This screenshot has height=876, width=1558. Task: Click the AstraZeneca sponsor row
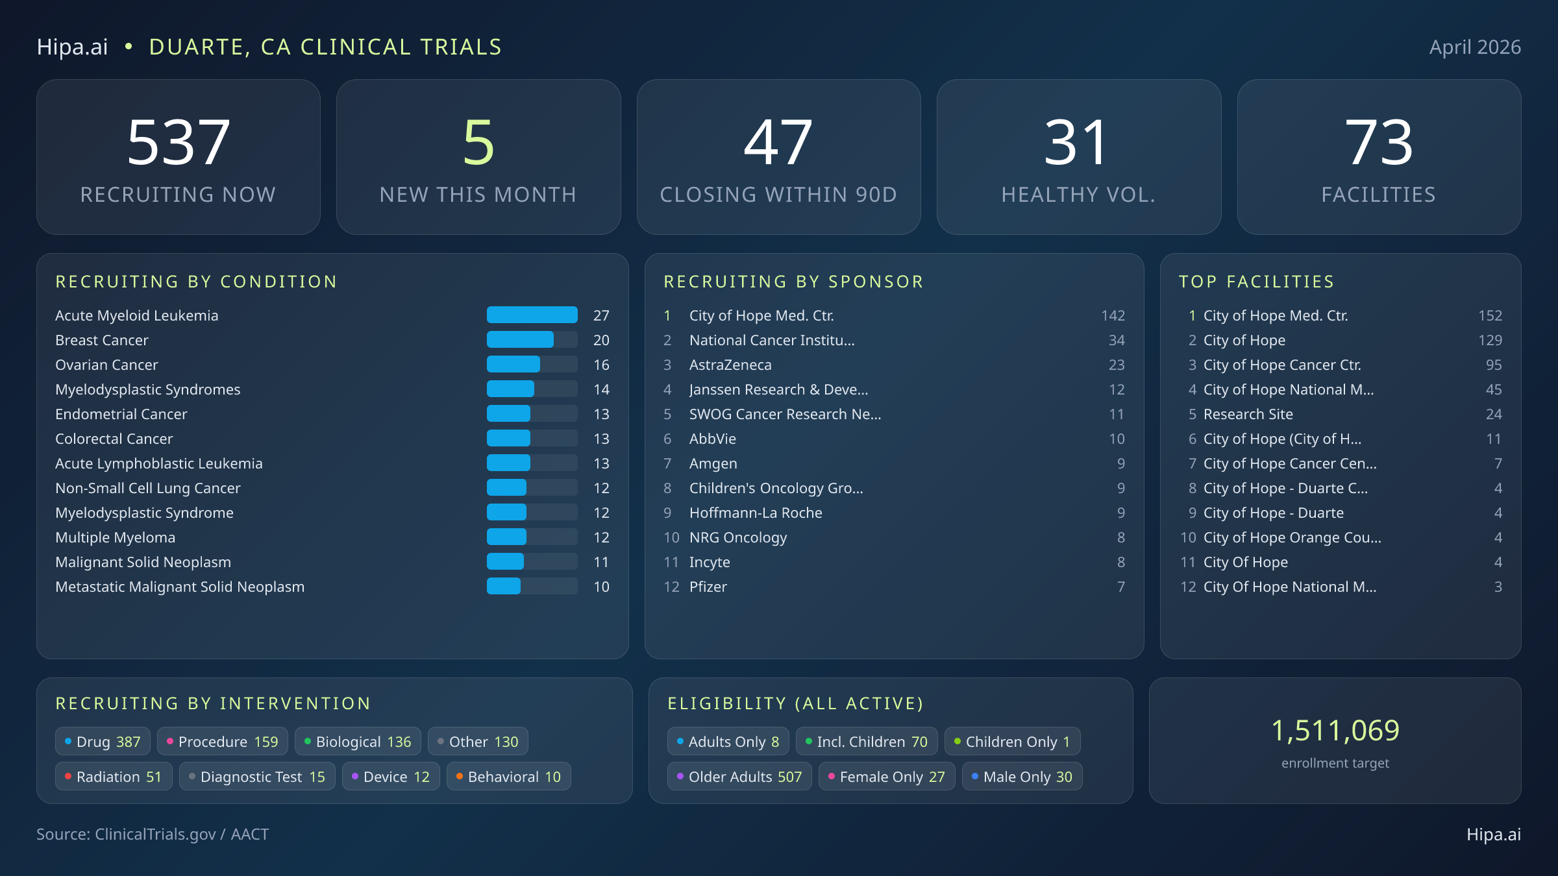pos(894,364)
